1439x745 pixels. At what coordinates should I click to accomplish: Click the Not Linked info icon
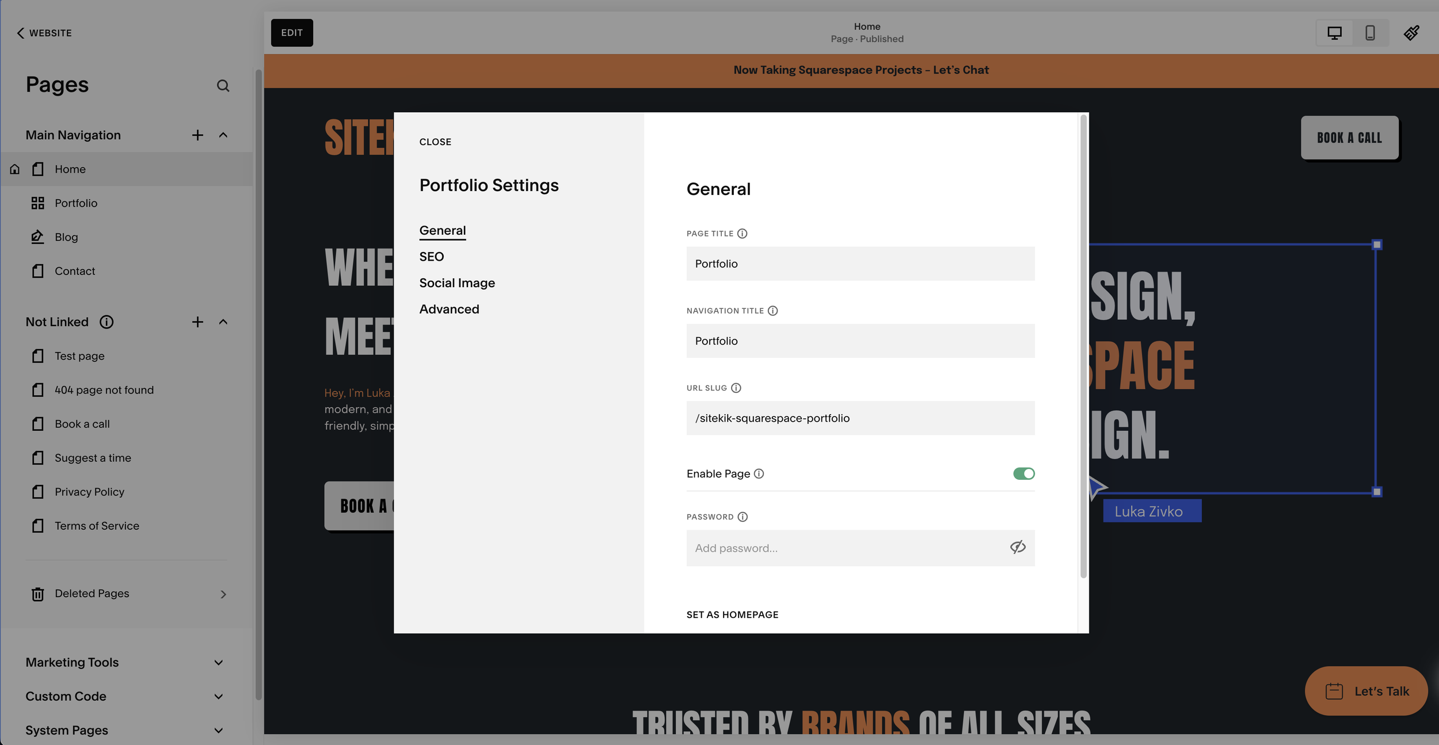(106, 322)
